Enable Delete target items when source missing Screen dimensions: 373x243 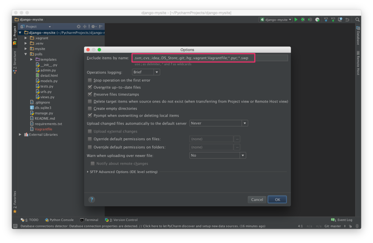(90, 101)
